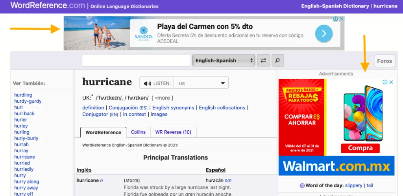Open 'toil' word of the day
Image resolution: width=403 pixels, height=196 pixels.
click(x=370, y=185)
